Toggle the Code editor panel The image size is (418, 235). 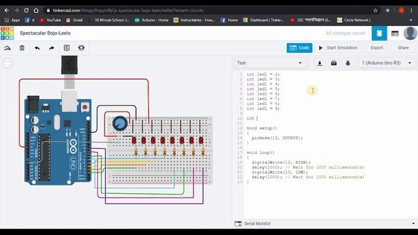point(299,48)
